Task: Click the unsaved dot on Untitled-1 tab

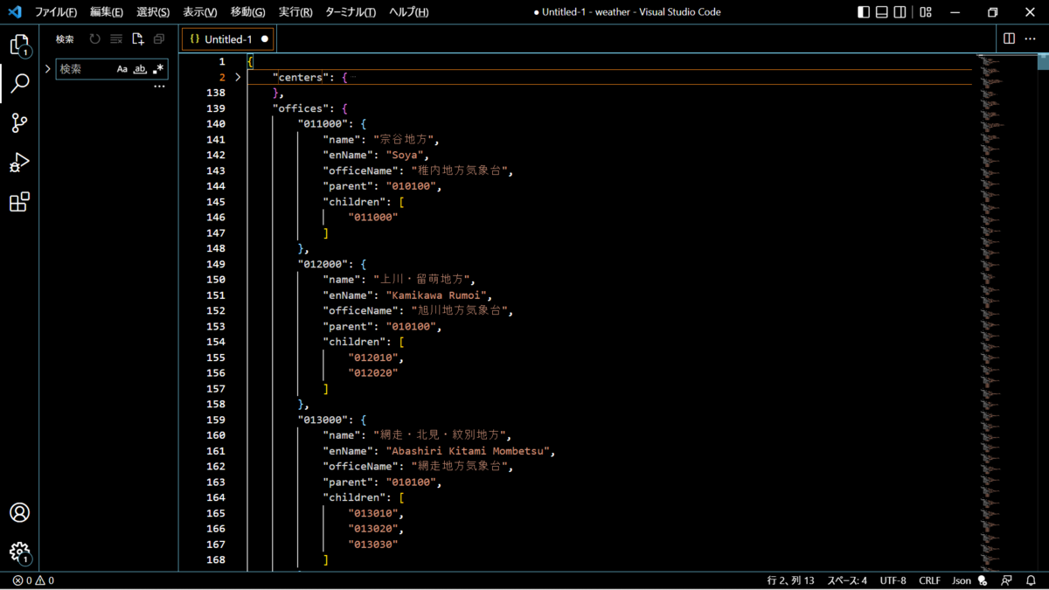Action: [x=264, y=39]
